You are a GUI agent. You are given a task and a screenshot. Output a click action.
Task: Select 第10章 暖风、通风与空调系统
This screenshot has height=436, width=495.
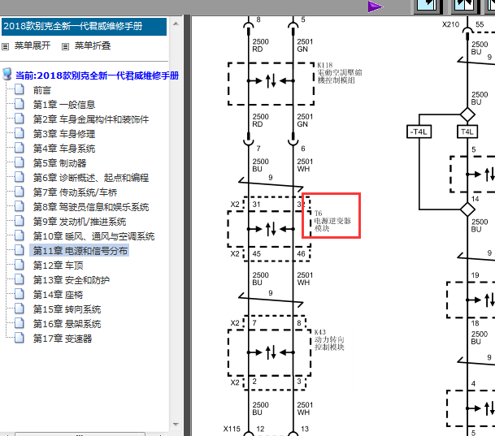pyautogui.click(x=93, y=236)
